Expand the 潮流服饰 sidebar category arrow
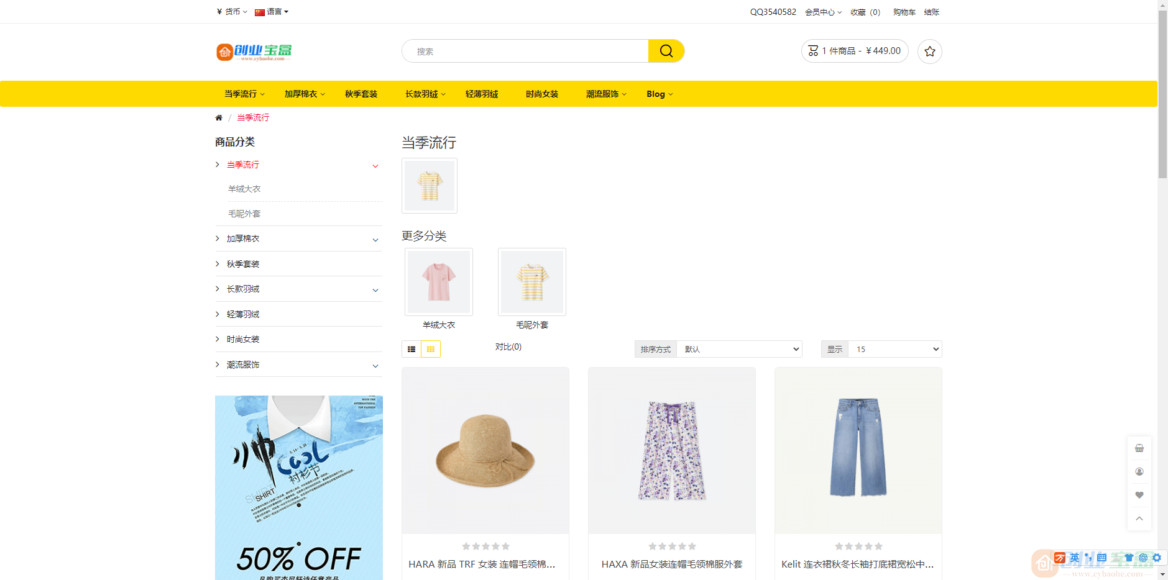The width and height of the screenshot is (1168, 580). pyautogui.click(x=375, y=366)
